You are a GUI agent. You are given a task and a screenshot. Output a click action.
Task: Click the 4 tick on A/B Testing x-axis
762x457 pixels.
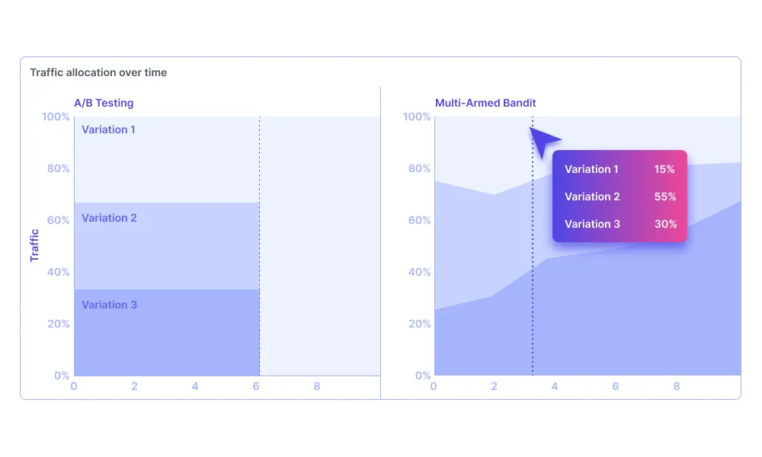pyautogui.click(x=195, y=387)
